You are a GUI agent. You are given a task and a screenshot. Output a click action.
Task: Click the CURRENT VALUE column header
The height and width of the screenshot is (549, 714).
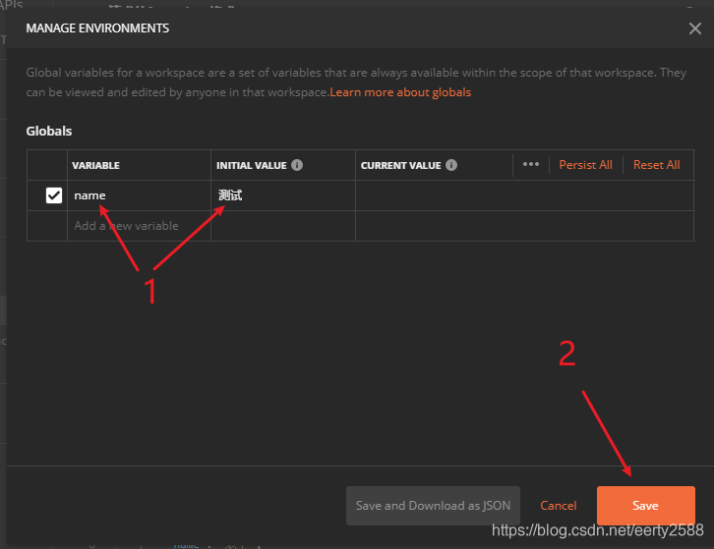click(x=400, y=166)
